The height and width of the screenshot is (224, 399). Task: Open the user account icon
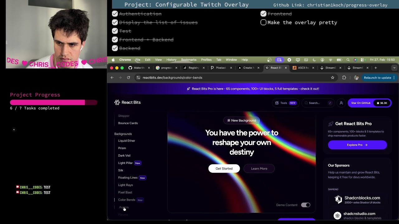tap(341, 103)
